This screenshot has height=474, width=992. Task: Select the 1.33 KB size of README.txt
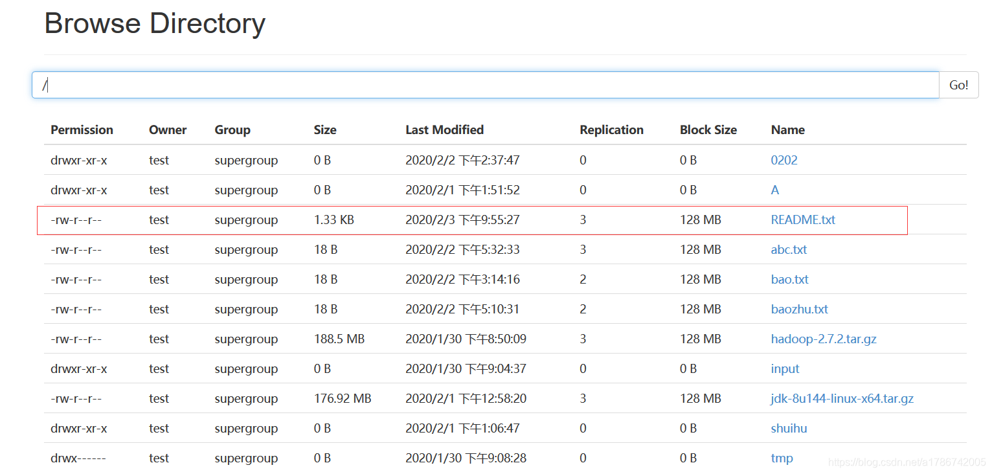pos(334,220)
